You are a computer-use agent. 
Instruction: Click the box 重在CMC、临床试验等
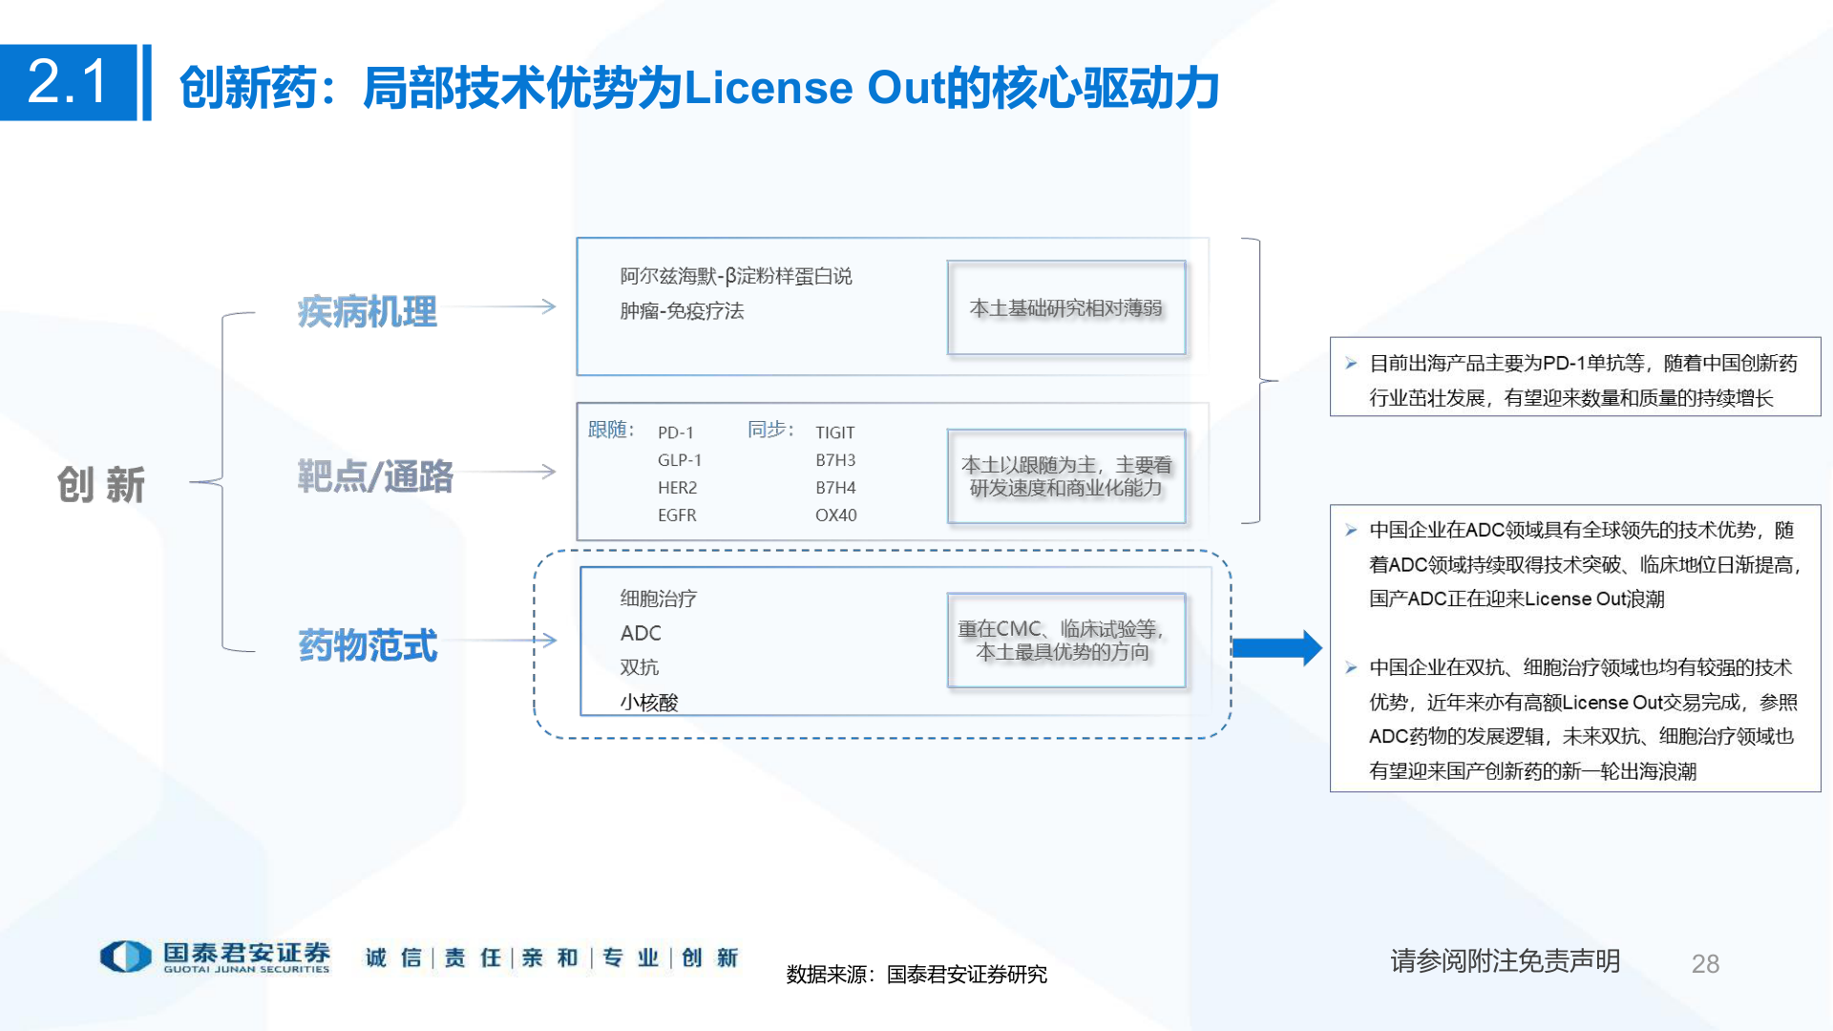1066,641
